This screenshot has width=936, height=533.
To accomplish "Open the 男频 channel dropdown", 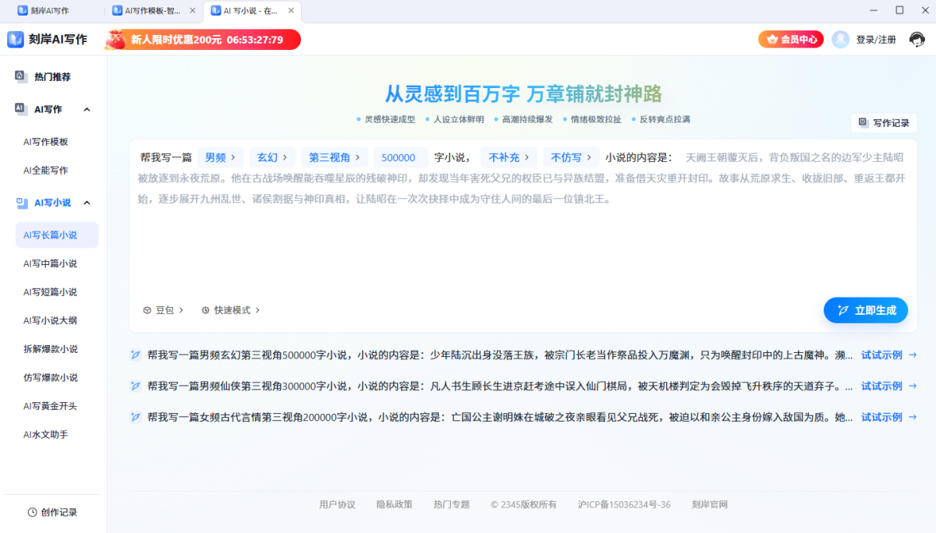I will (221, 157).
